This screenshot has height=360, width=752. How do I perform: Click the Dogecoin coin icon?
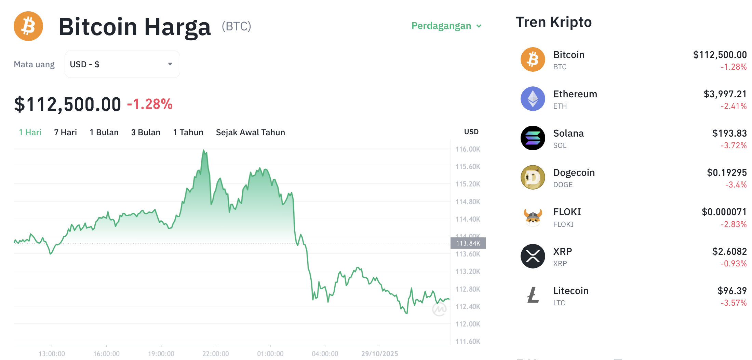coord(533,177)
